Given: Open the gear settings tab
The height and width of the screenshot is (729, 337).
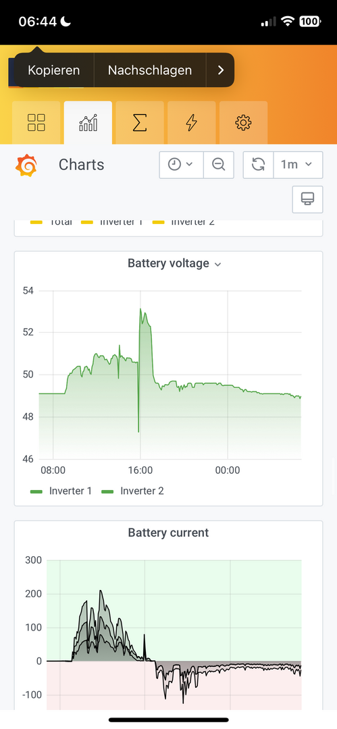Looking at the screenshot, I should 243,123.
